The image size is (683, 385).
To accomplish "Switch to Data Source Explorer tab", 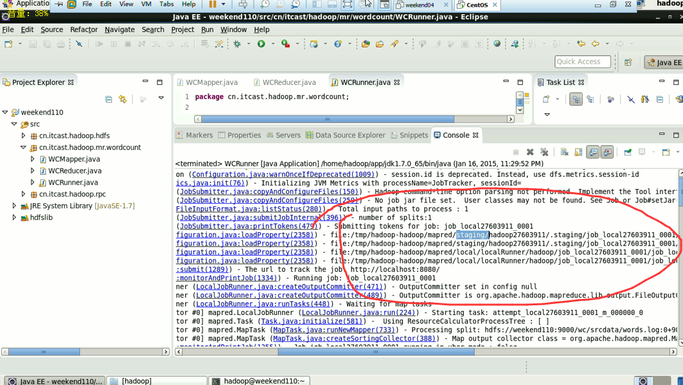I will click(346, 136).
